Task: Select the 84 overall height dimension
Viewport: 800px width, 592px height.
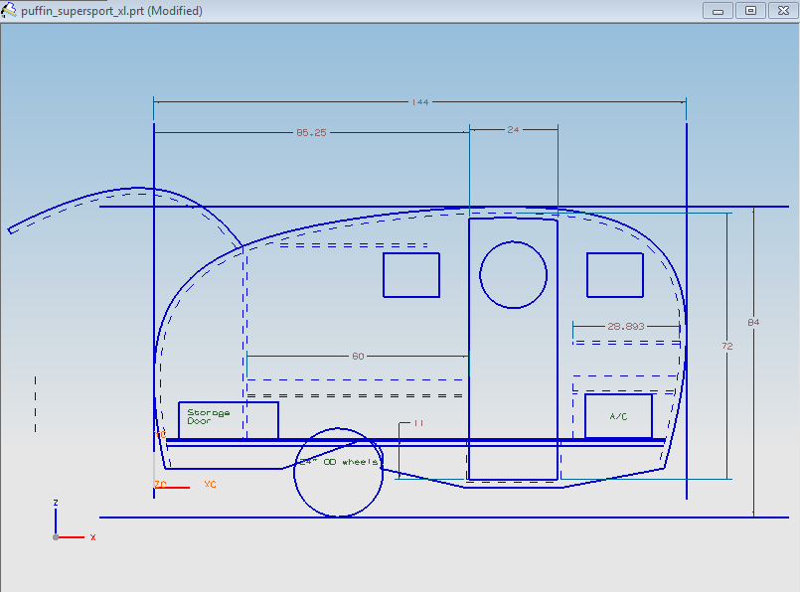Action: click(x=753, y=322)
